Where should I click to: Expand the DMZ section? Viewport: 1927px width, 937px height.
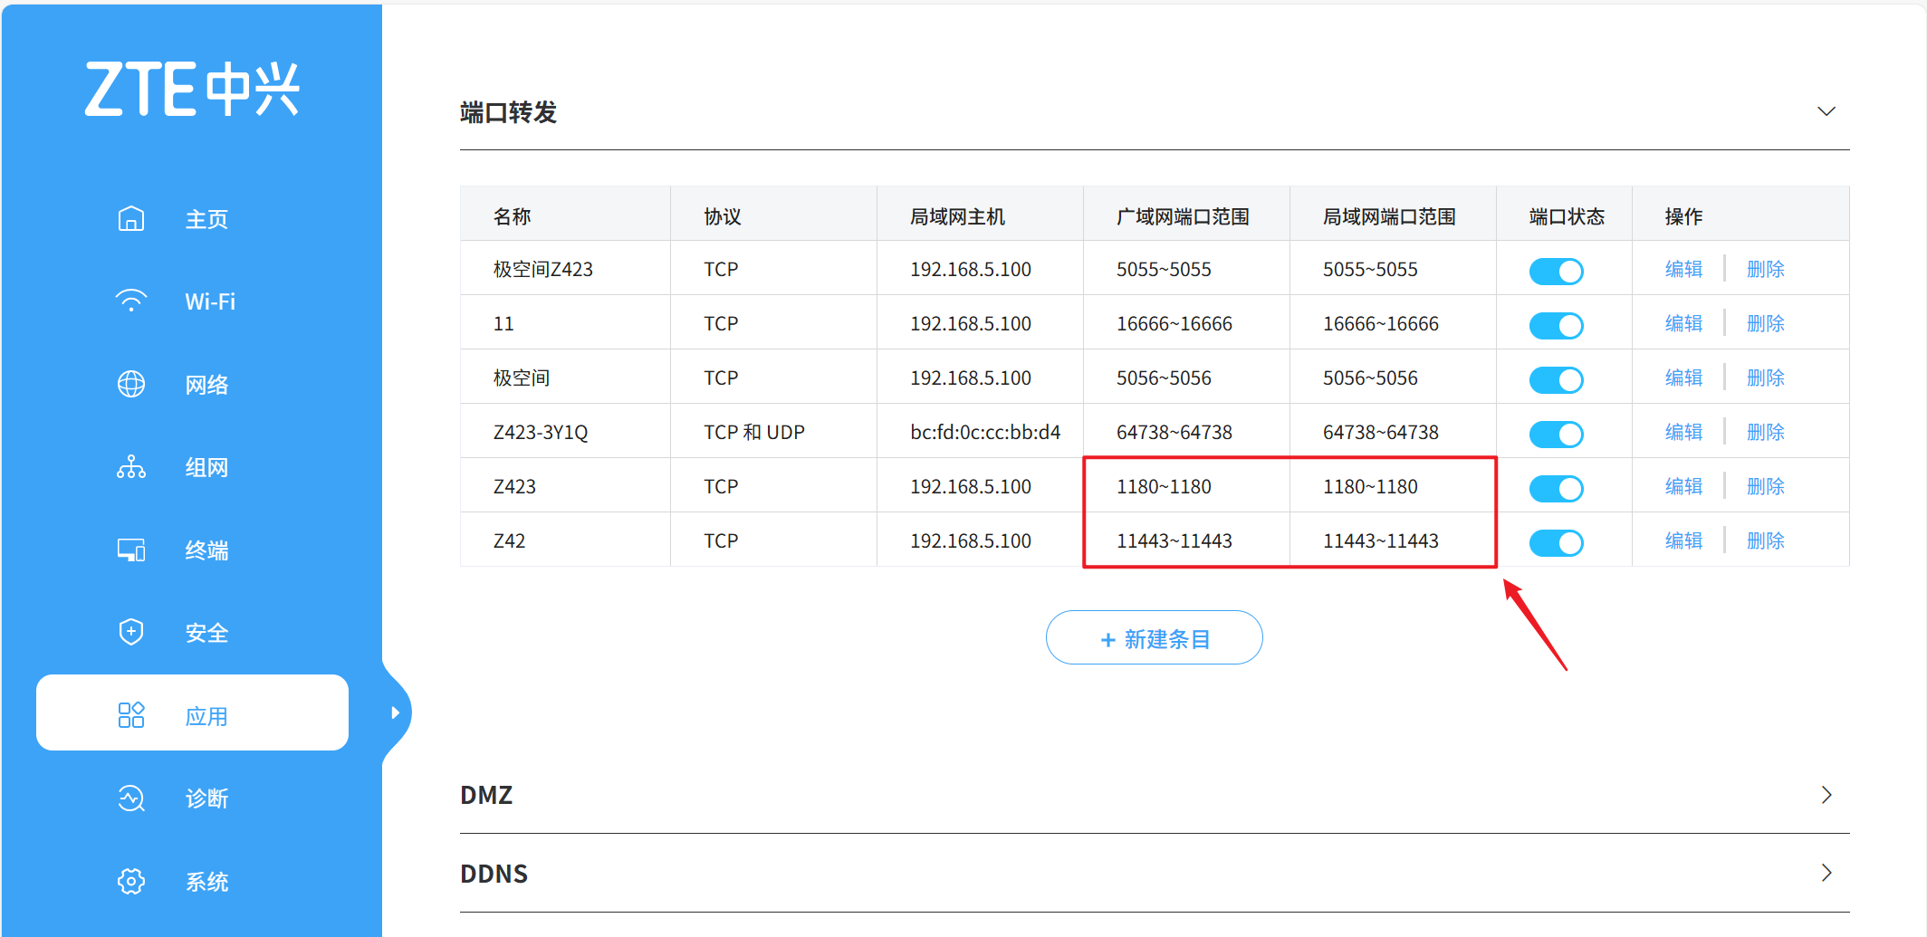(x=1826, y=795)
